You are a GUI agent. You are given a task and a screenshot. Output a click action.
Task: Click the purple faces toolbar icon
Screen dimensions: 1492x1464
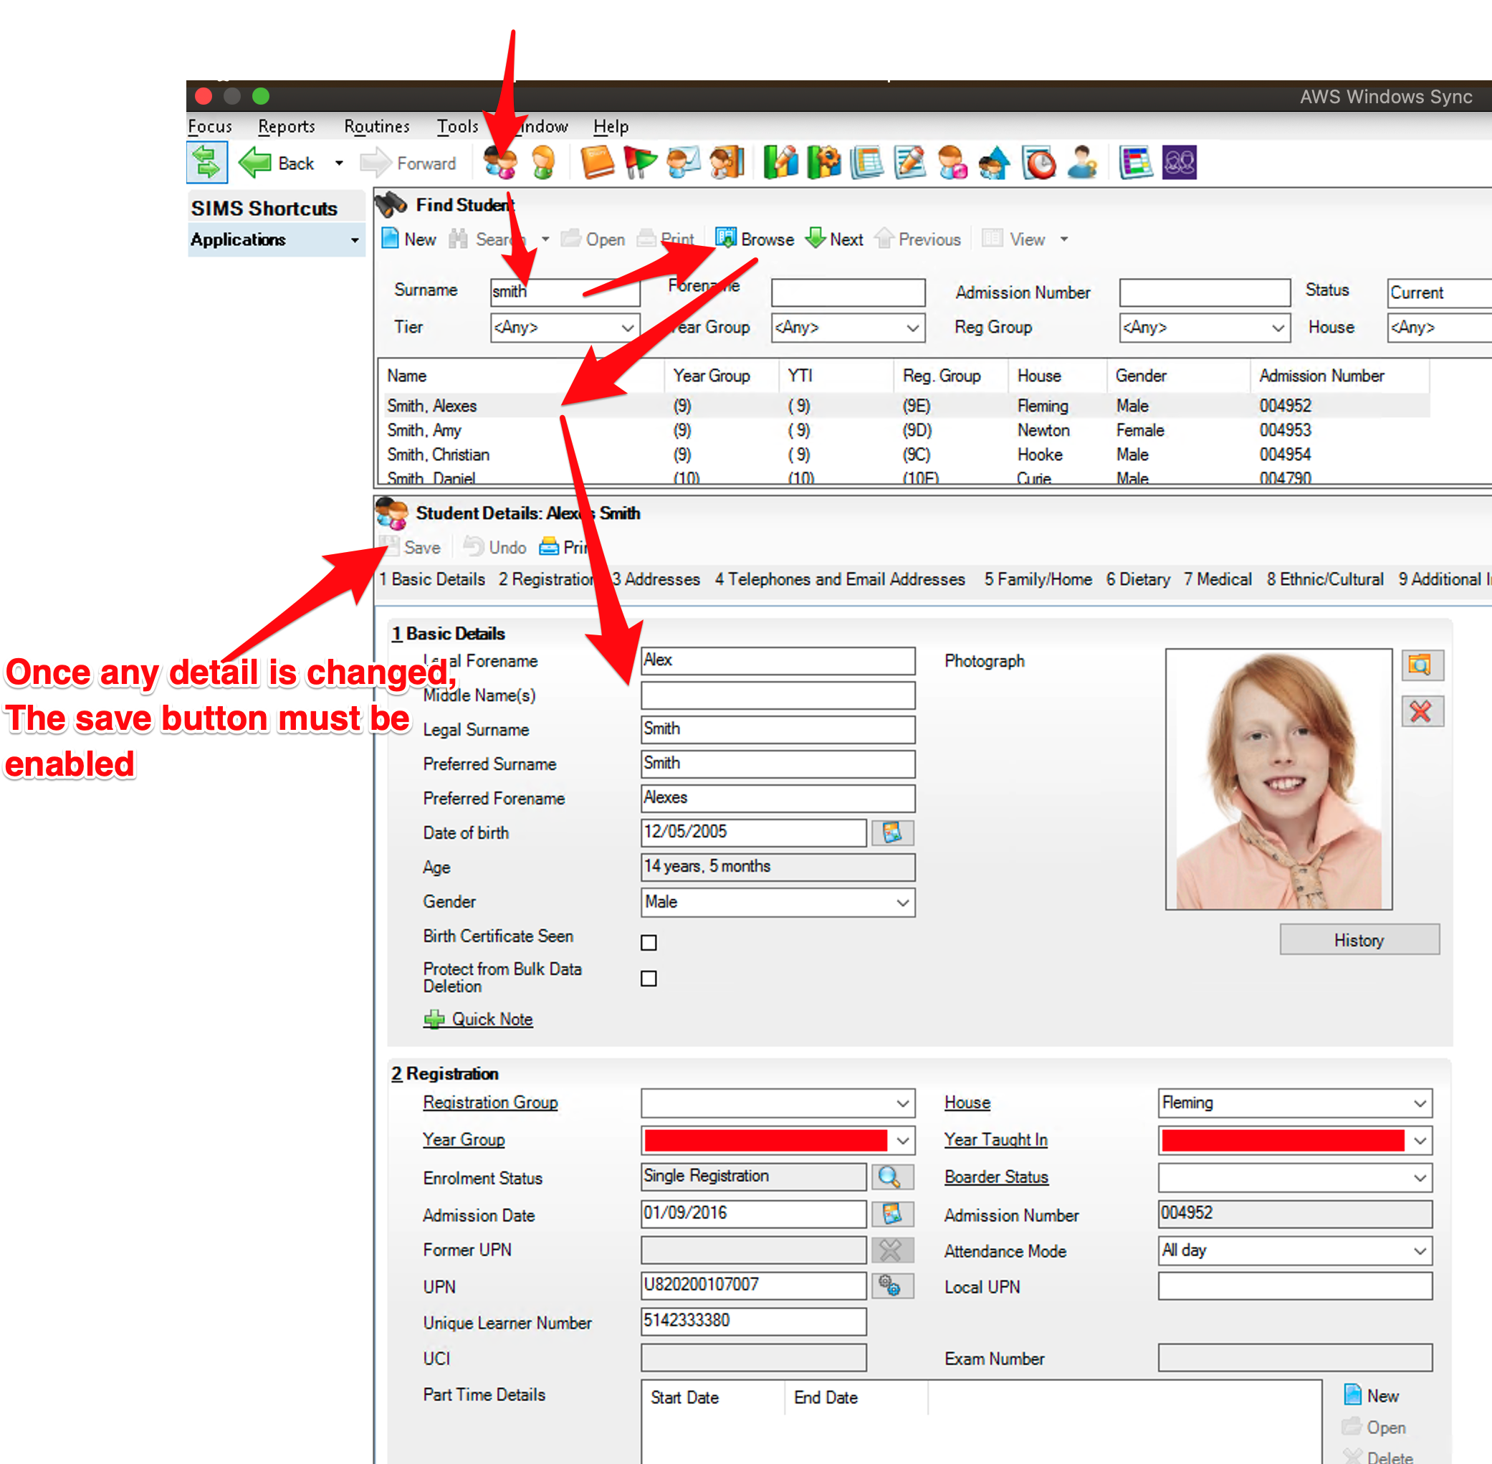pyautogui.click(x=1178, y=162)
